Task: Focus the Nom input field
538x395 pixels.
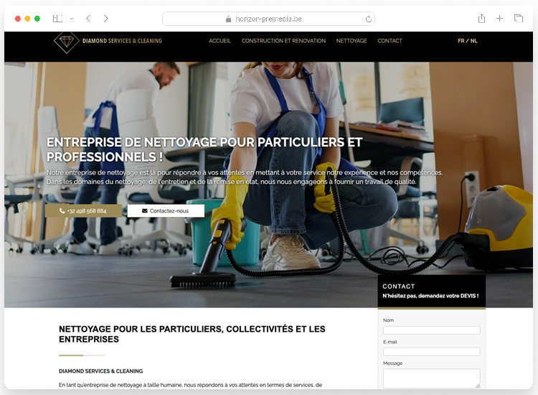Action: pos(432,330)
